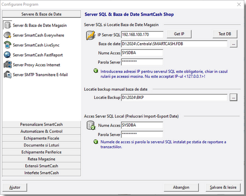Click the local SQL server access database icon
This screenshot has width=246, height=196.
91,125
